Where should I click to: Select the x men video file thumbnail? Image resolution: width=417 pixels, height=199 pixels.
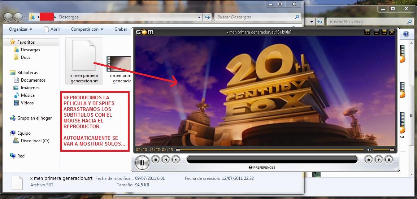[119, 64]
